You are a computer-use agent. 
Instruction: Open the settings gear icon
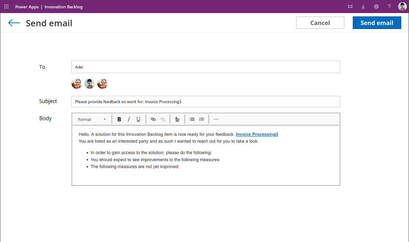click(x=376, y=6)
